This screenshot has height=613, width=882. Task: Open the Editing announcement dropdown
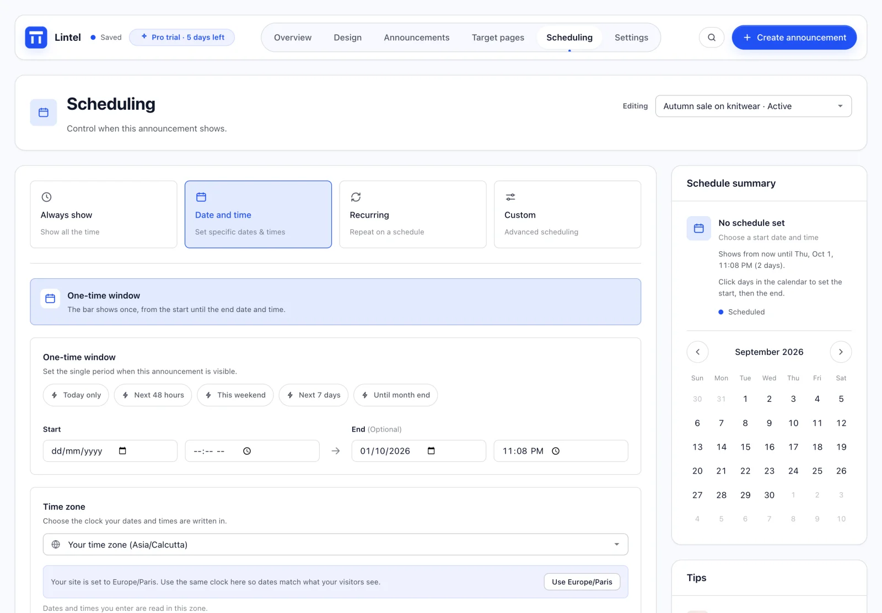pyautogui.click(x=753, y=106)
